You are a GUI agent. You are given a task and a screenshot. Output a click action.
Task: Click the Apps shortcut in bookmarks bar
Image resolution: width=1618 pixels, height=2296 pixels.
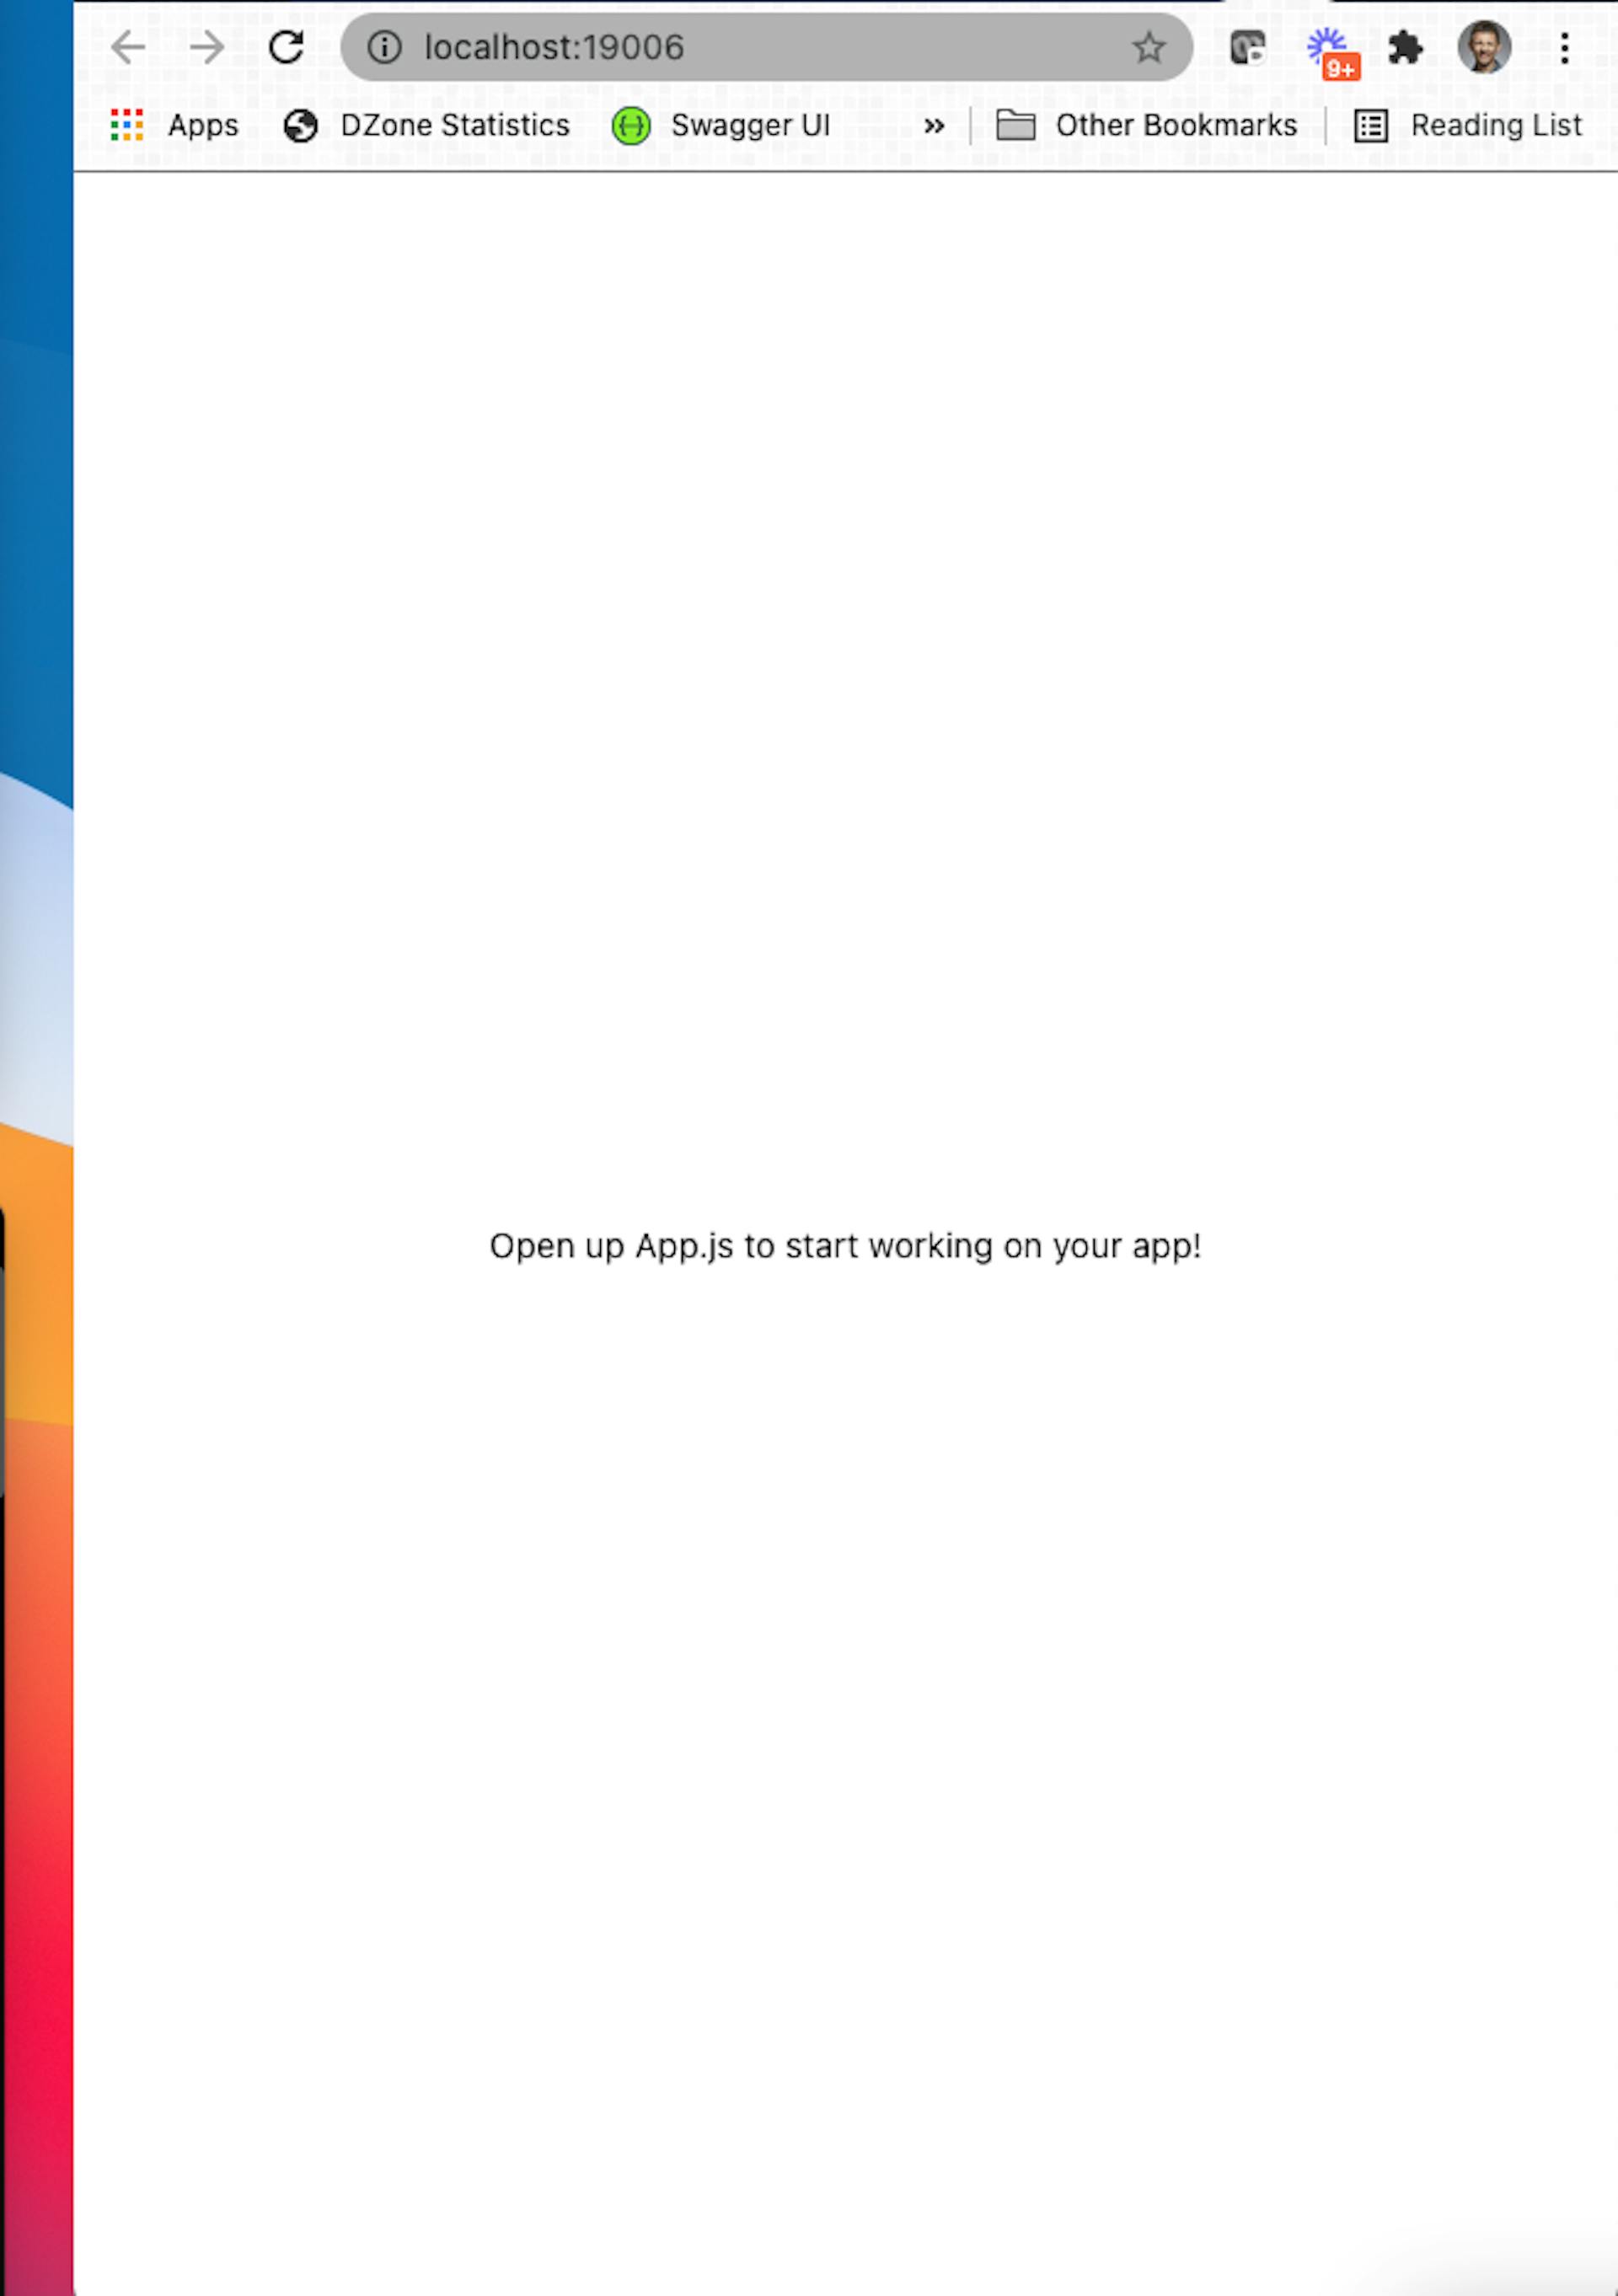[175, 124]
